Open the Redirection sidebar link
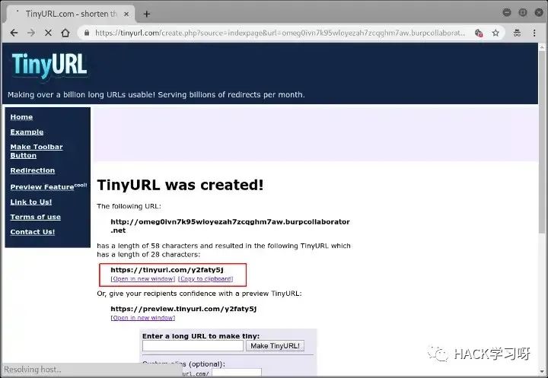The height and width of the screenshot is (378, 548). point(32,170)
